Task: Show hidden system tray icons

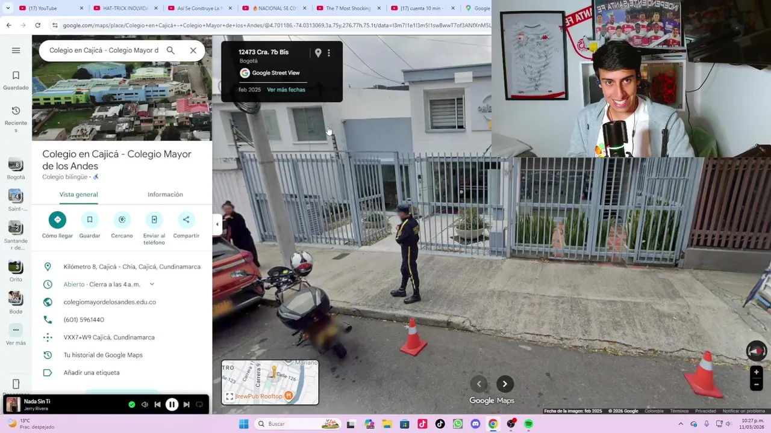Action: click(x=681, y=424)
